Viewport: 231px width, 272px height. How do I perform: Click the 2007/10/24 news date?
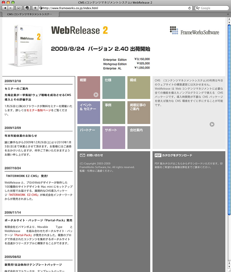click(x=13, y=168)
